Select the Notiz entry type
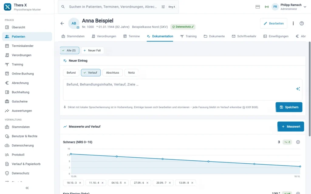The height and width of the screenshot is (194, 311). (131, 73)
